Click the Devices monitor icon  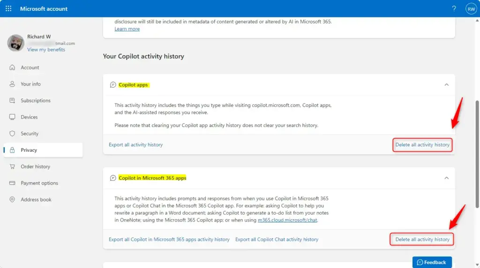(12, 117)
